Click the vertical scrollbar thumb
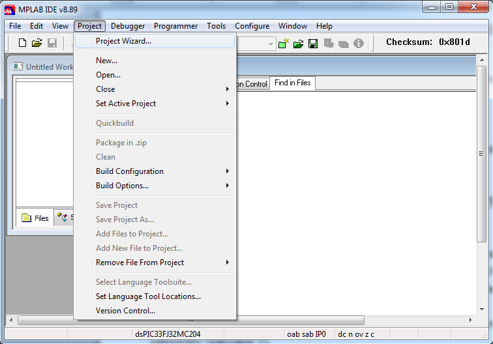The width and height of the screenshot is (493, 344). [482, 154]
